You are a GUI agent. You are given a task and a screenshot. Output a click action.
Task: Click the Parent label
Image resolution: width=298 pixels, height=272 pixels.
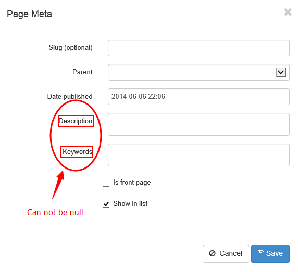click(x=82, y=72)
